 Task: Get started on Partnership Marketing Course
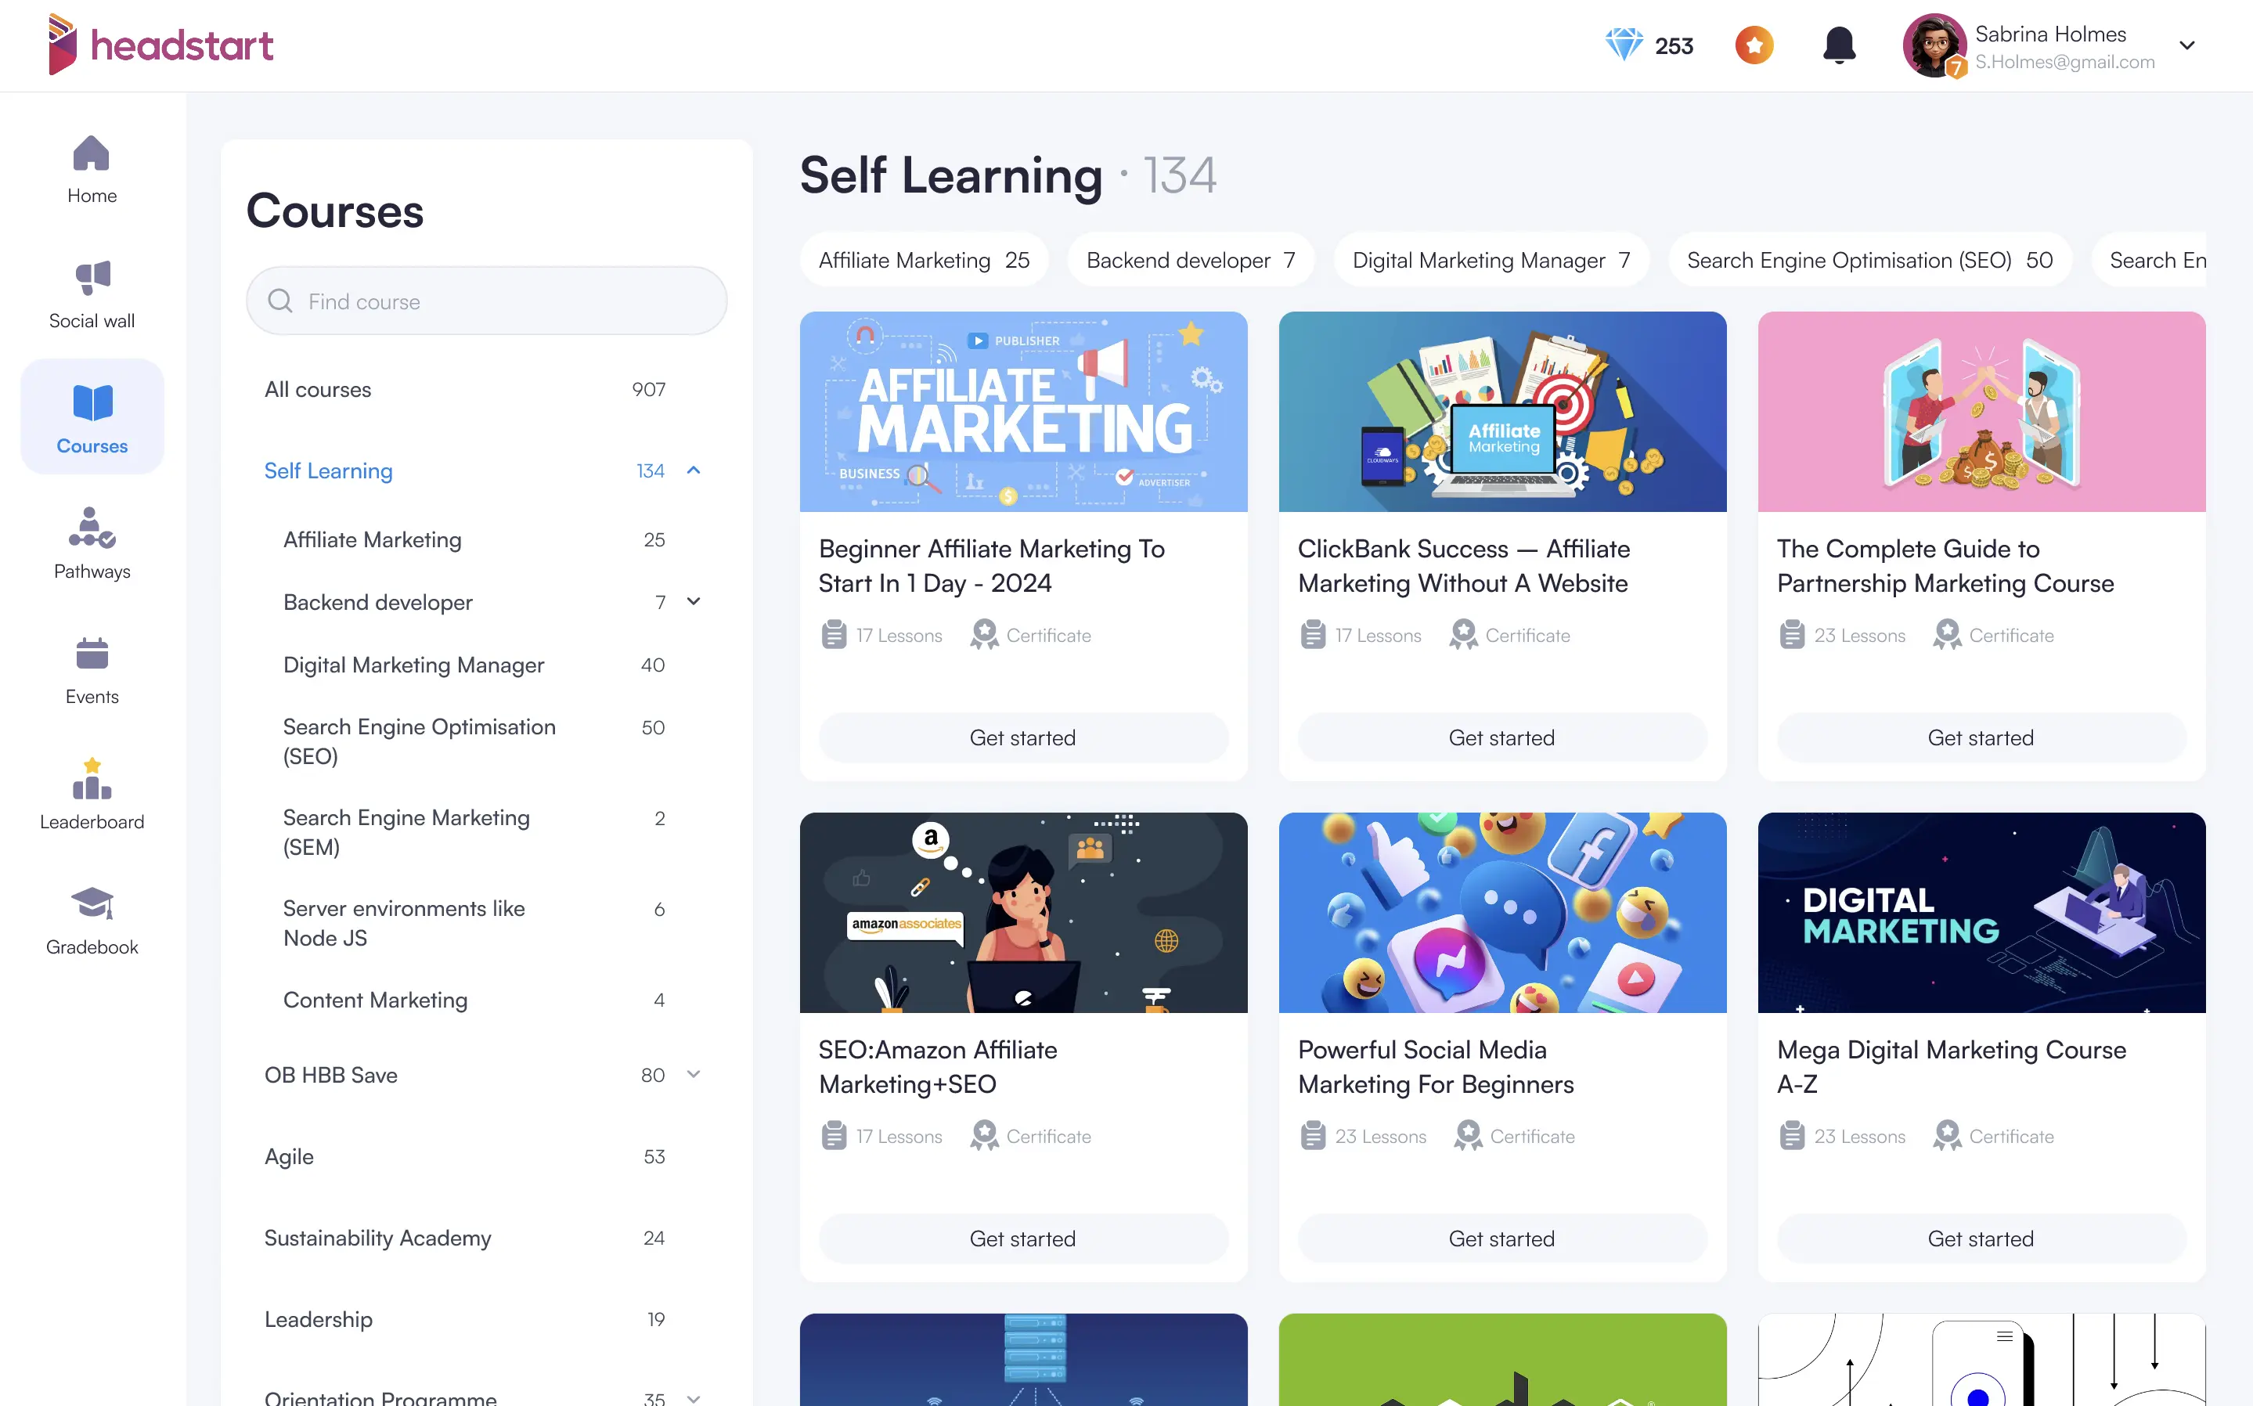[x=1981, y=737]
